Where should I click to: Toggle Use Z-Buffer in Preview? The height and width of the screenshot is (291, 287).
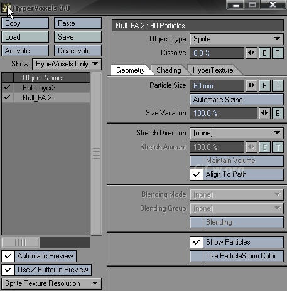click(x=8, y=270)
